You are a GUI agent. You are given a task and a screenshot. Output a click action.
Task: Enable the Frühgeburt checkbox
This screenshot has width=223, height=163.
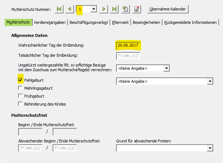[20, 96]
